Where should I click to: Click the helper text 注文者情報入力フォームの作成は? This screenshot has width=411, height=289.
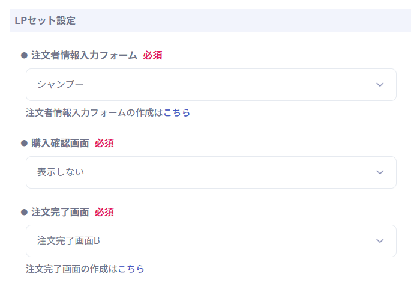coord(94,112)
